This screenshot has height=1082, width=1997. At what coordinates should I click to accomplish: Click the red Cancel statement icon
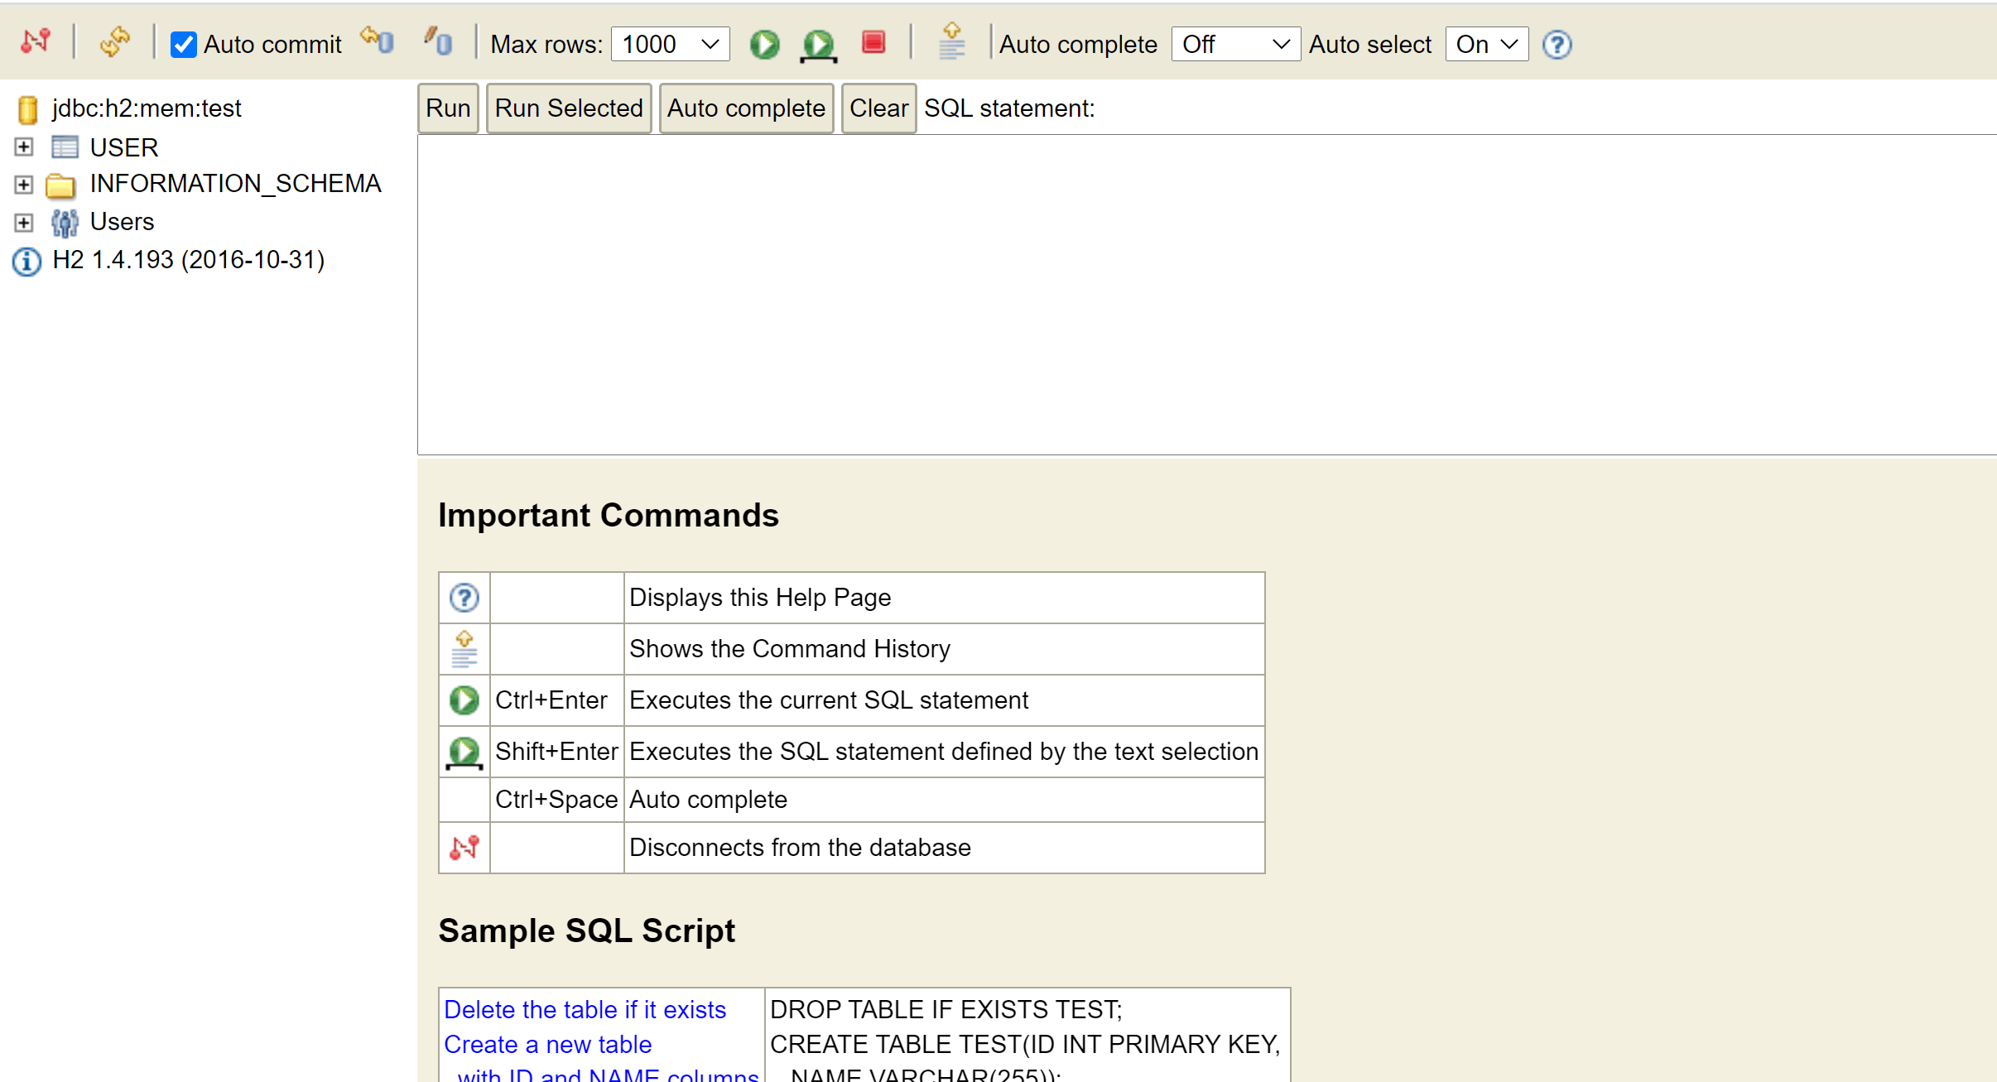click(873, 42)
